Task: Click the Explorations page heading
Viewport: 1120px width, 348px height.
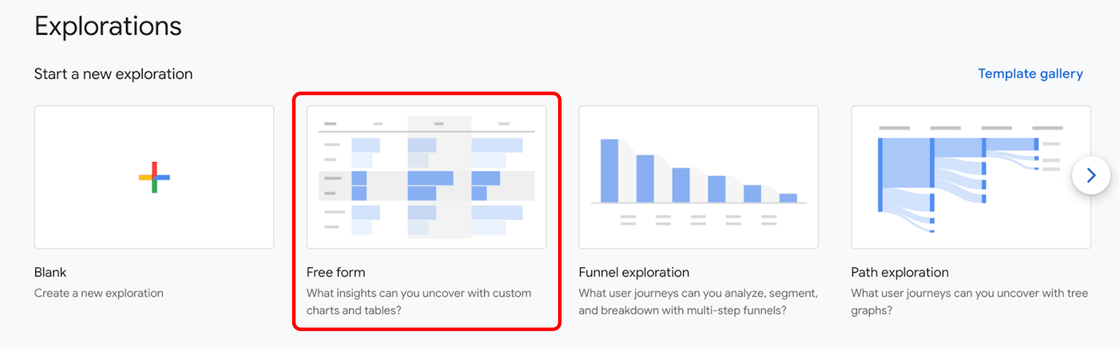Action: click(x=108, y=26)
